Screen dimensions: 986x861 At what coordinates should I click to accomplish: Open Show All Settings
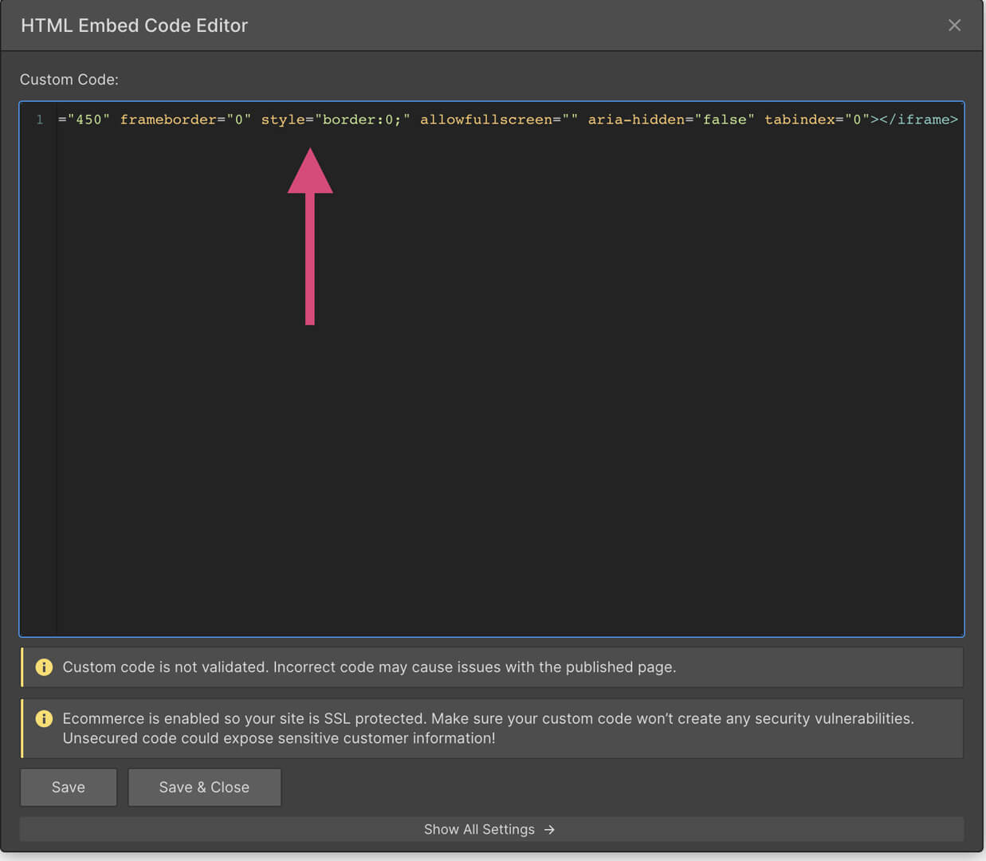click(x=479, y=829)
